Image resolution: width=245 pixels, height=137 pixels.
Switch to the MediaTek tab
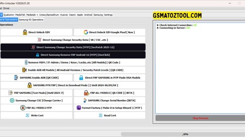(20, 15)
